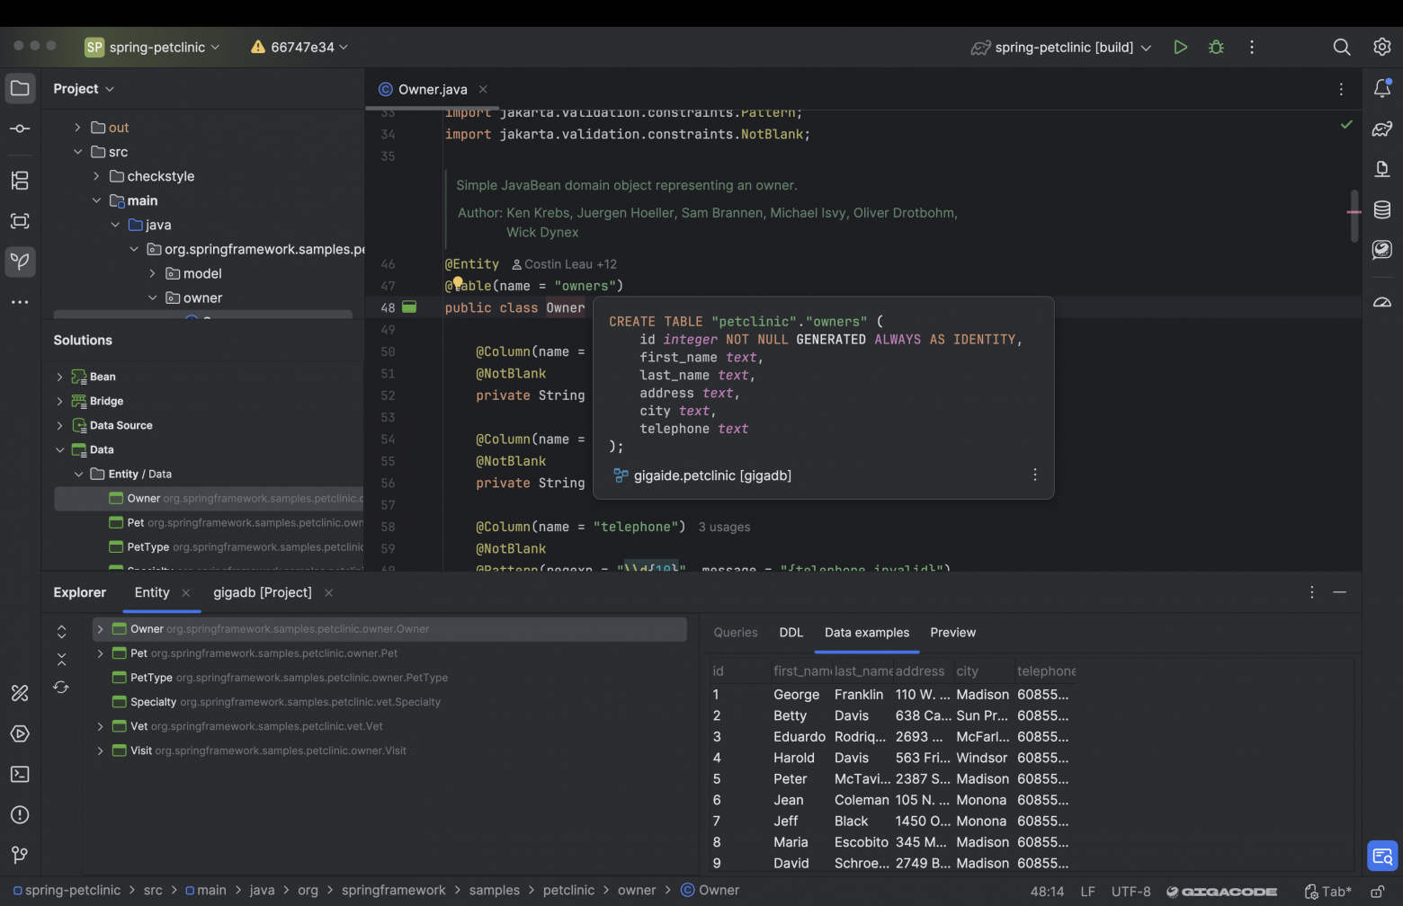Open the more tool windows ellipsis in left sidebar

20,302
